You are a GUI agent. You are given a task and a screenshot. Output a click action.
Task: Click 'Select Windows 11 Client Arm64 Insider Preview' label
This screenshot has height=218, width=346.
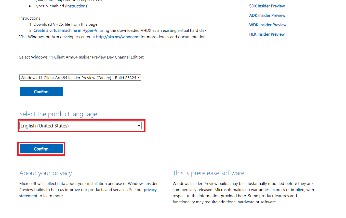(x=82, y=57)
